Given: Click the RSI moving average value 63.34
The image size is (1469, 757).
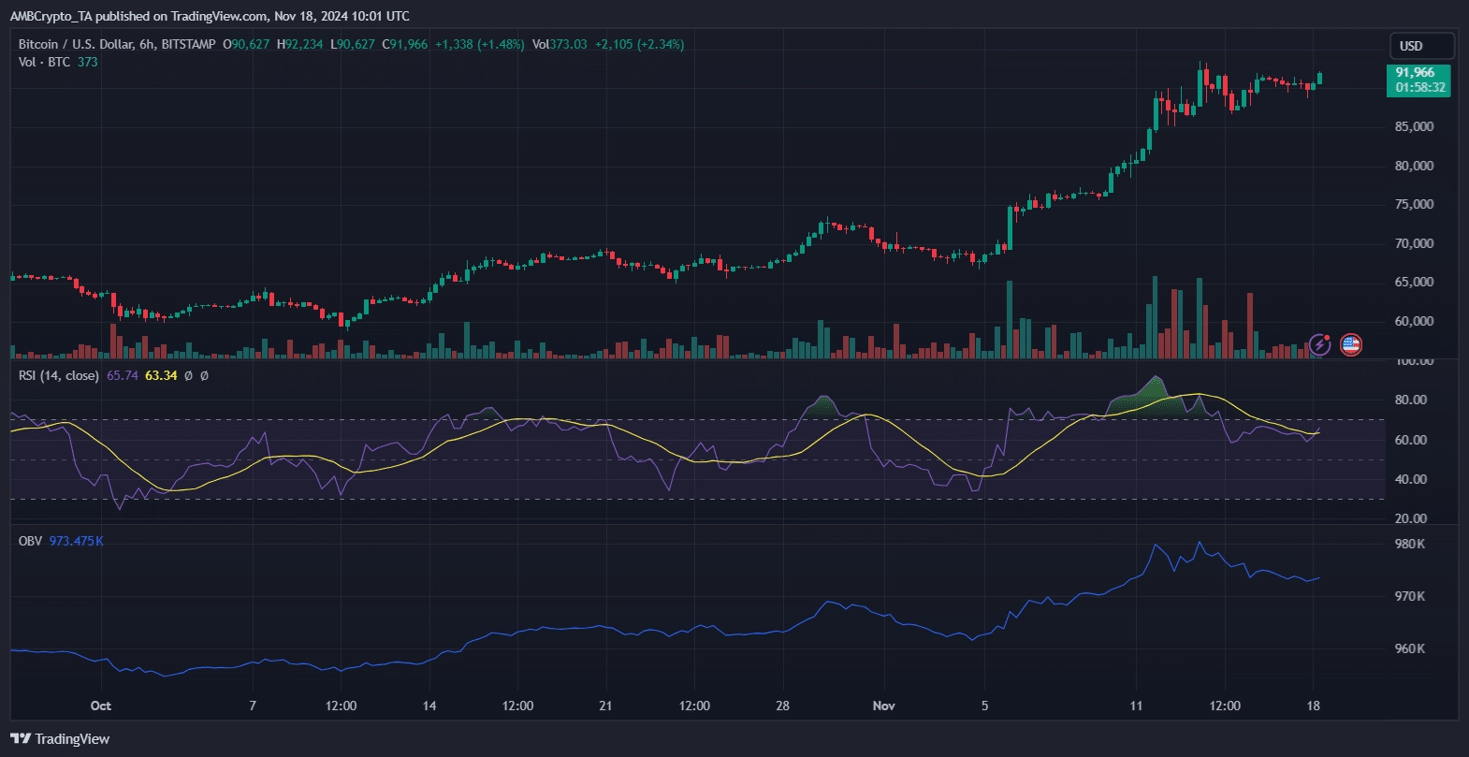Looking at the screenshot, I should 161,375.
